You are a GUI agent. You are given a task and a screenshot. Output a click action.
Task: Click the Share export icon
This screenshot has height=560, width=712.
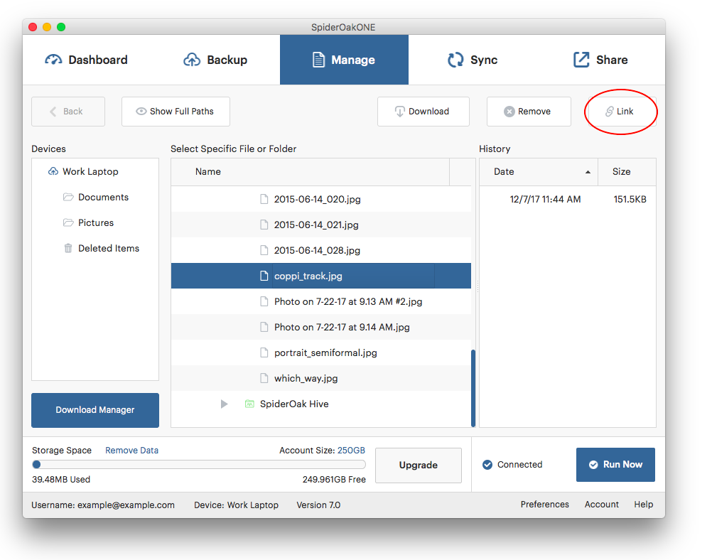581,60
